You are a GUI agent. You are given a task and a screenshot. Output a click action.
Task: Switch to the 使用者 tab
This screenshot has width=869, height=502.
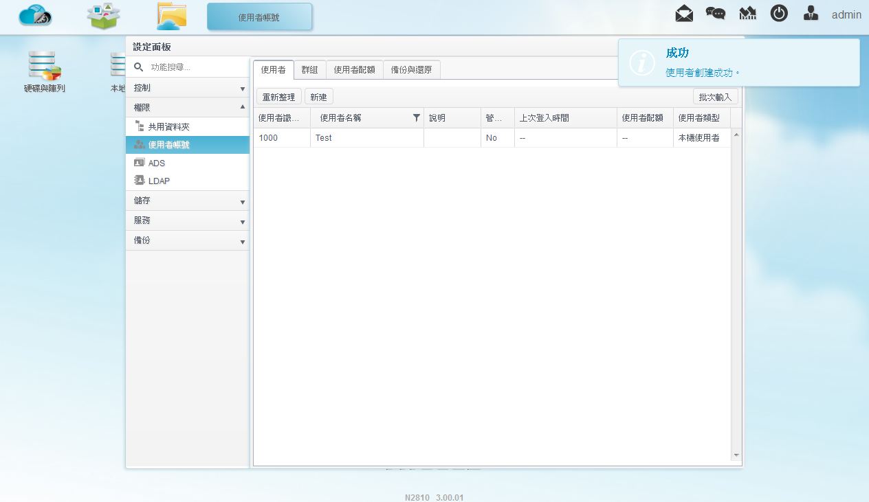click(274, 69)
